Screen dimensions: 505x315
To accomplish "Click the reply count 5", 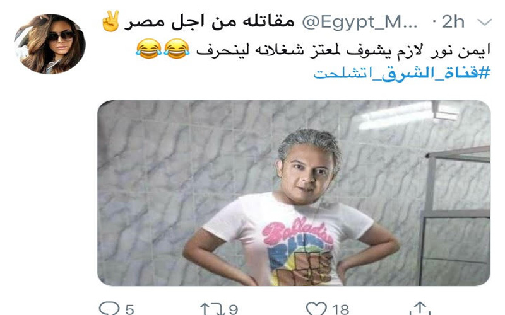I will click(x=129, y=309).
